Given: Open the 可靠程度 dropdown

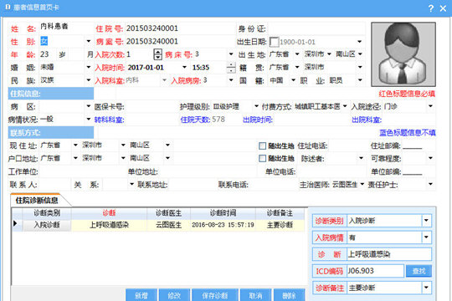Looking at the screenshot, I should tap(430, 158).
